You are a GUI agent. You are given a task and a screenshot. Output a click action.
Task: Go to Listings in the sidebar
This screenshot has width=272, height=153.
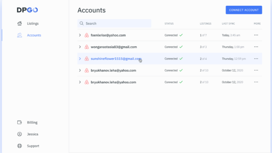coord(33,23)
